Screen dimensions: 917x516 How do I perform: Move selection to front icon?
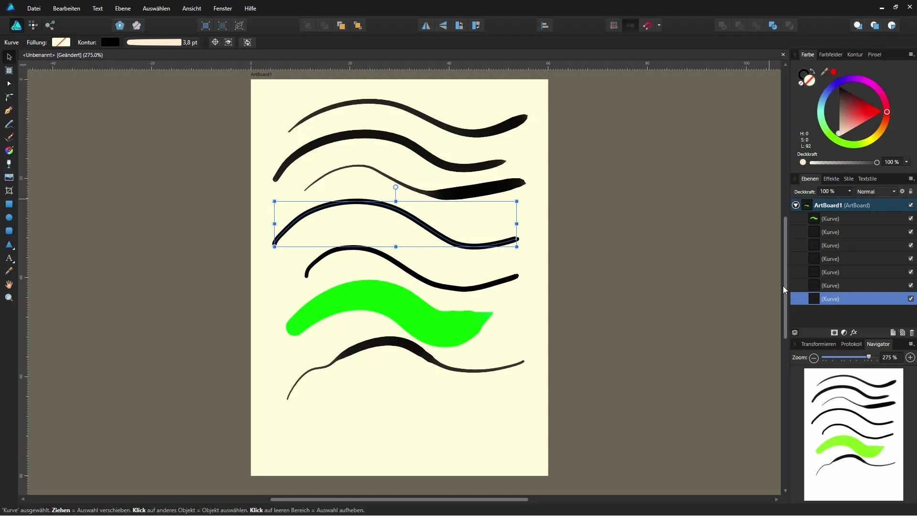click(357, 26)
